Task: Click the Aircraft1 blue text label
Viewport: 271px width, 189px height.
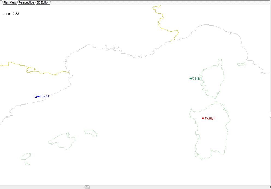Action: click(44, 96)
